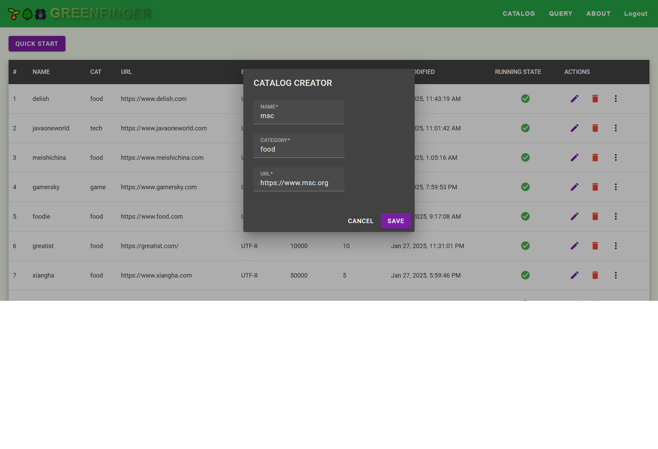Viewport: 658px width, 449px height.
Task: Click the edit pencil for delish row
Action: coord(575,99)
